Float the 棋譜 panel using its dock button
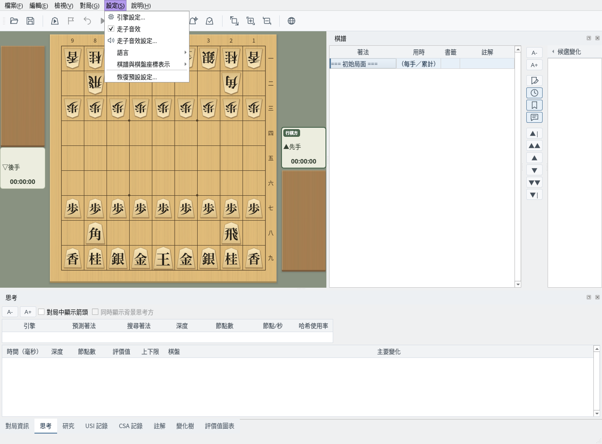 point(589,38)
